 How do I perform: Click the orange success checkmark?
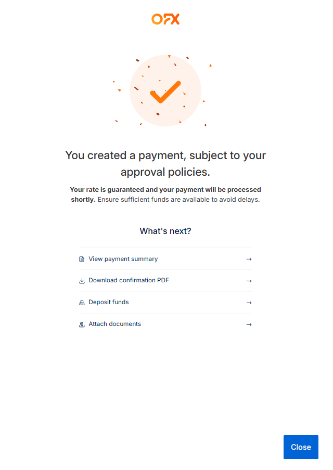[x=165, y=92]
